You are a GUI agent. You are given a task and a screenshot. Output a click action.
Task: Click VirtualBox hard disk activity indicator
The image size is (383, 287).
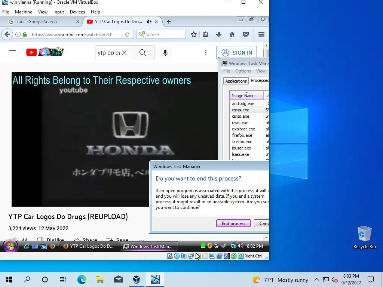(169, 256)
